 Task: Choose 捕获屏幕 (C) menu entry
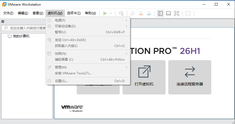click(88, 60)
